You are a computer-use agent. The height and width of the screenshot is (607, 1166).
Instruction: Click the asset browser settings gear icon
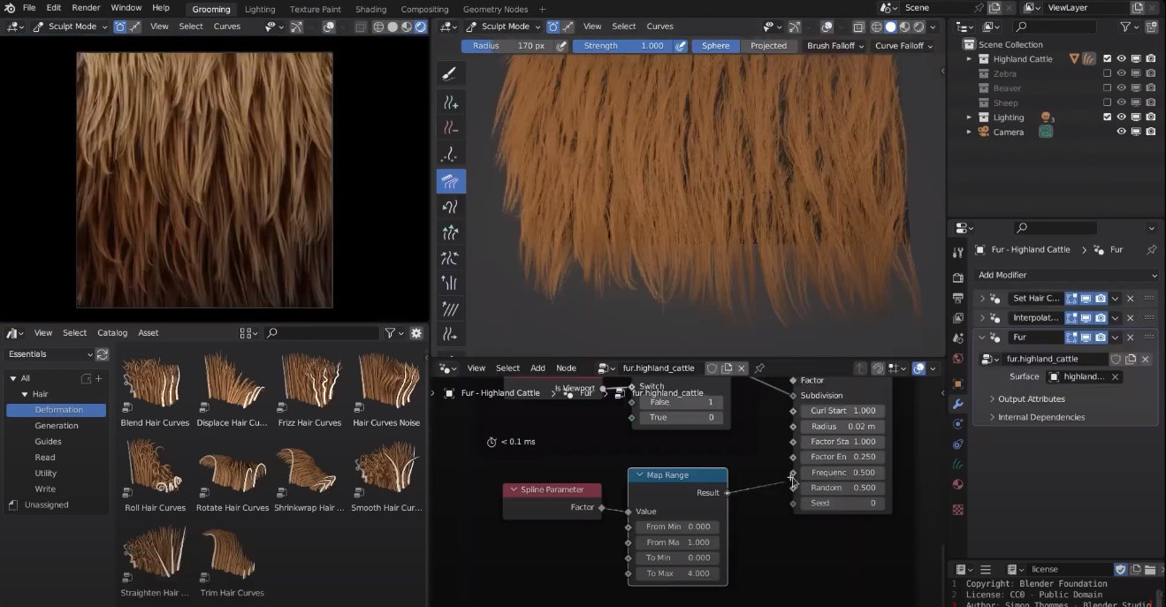(416, 333)
